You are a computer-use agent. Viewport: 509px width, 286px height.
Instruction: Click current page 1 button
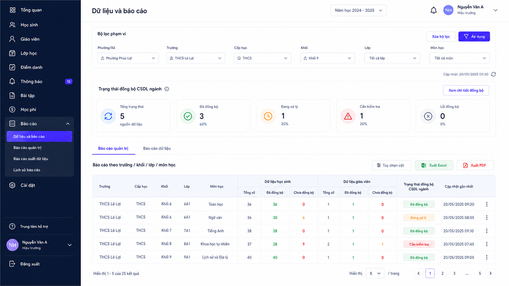point(430,273)
